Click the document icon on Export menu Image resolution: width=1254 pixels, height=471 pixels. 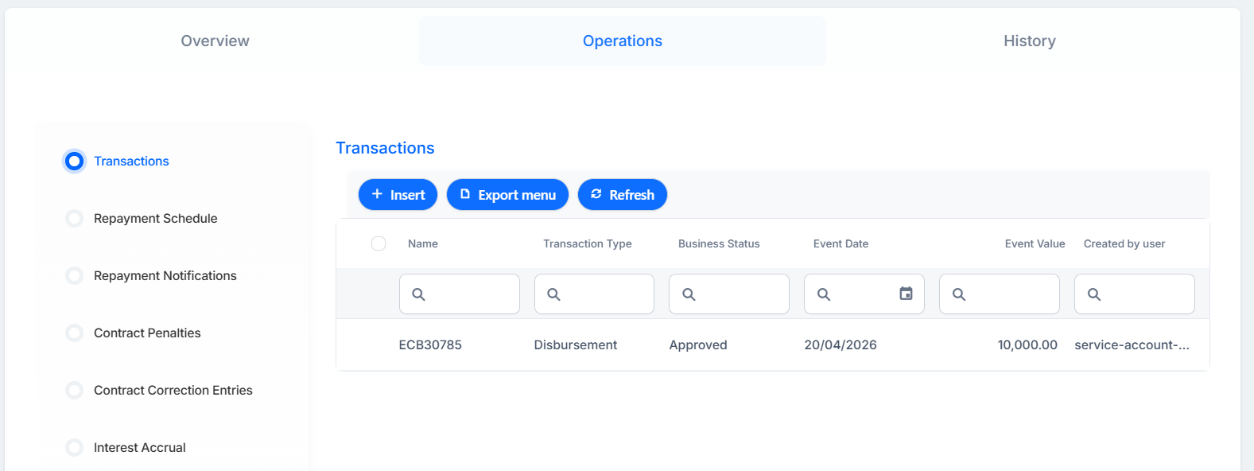point(465,194)
